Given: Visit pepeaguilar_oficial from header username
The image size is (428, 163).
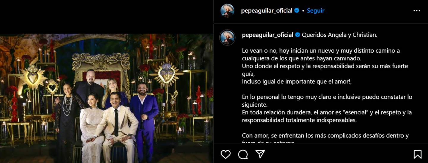Looking at the screenshot, I should [x=267, y=11].
